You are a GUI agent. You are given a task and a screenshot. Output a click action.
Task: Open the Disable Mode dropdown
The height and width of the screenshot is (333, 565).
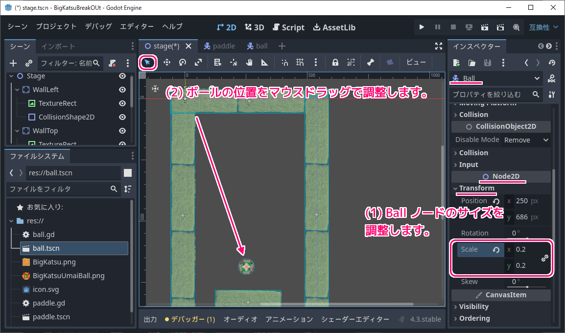[x=526, y=140]
